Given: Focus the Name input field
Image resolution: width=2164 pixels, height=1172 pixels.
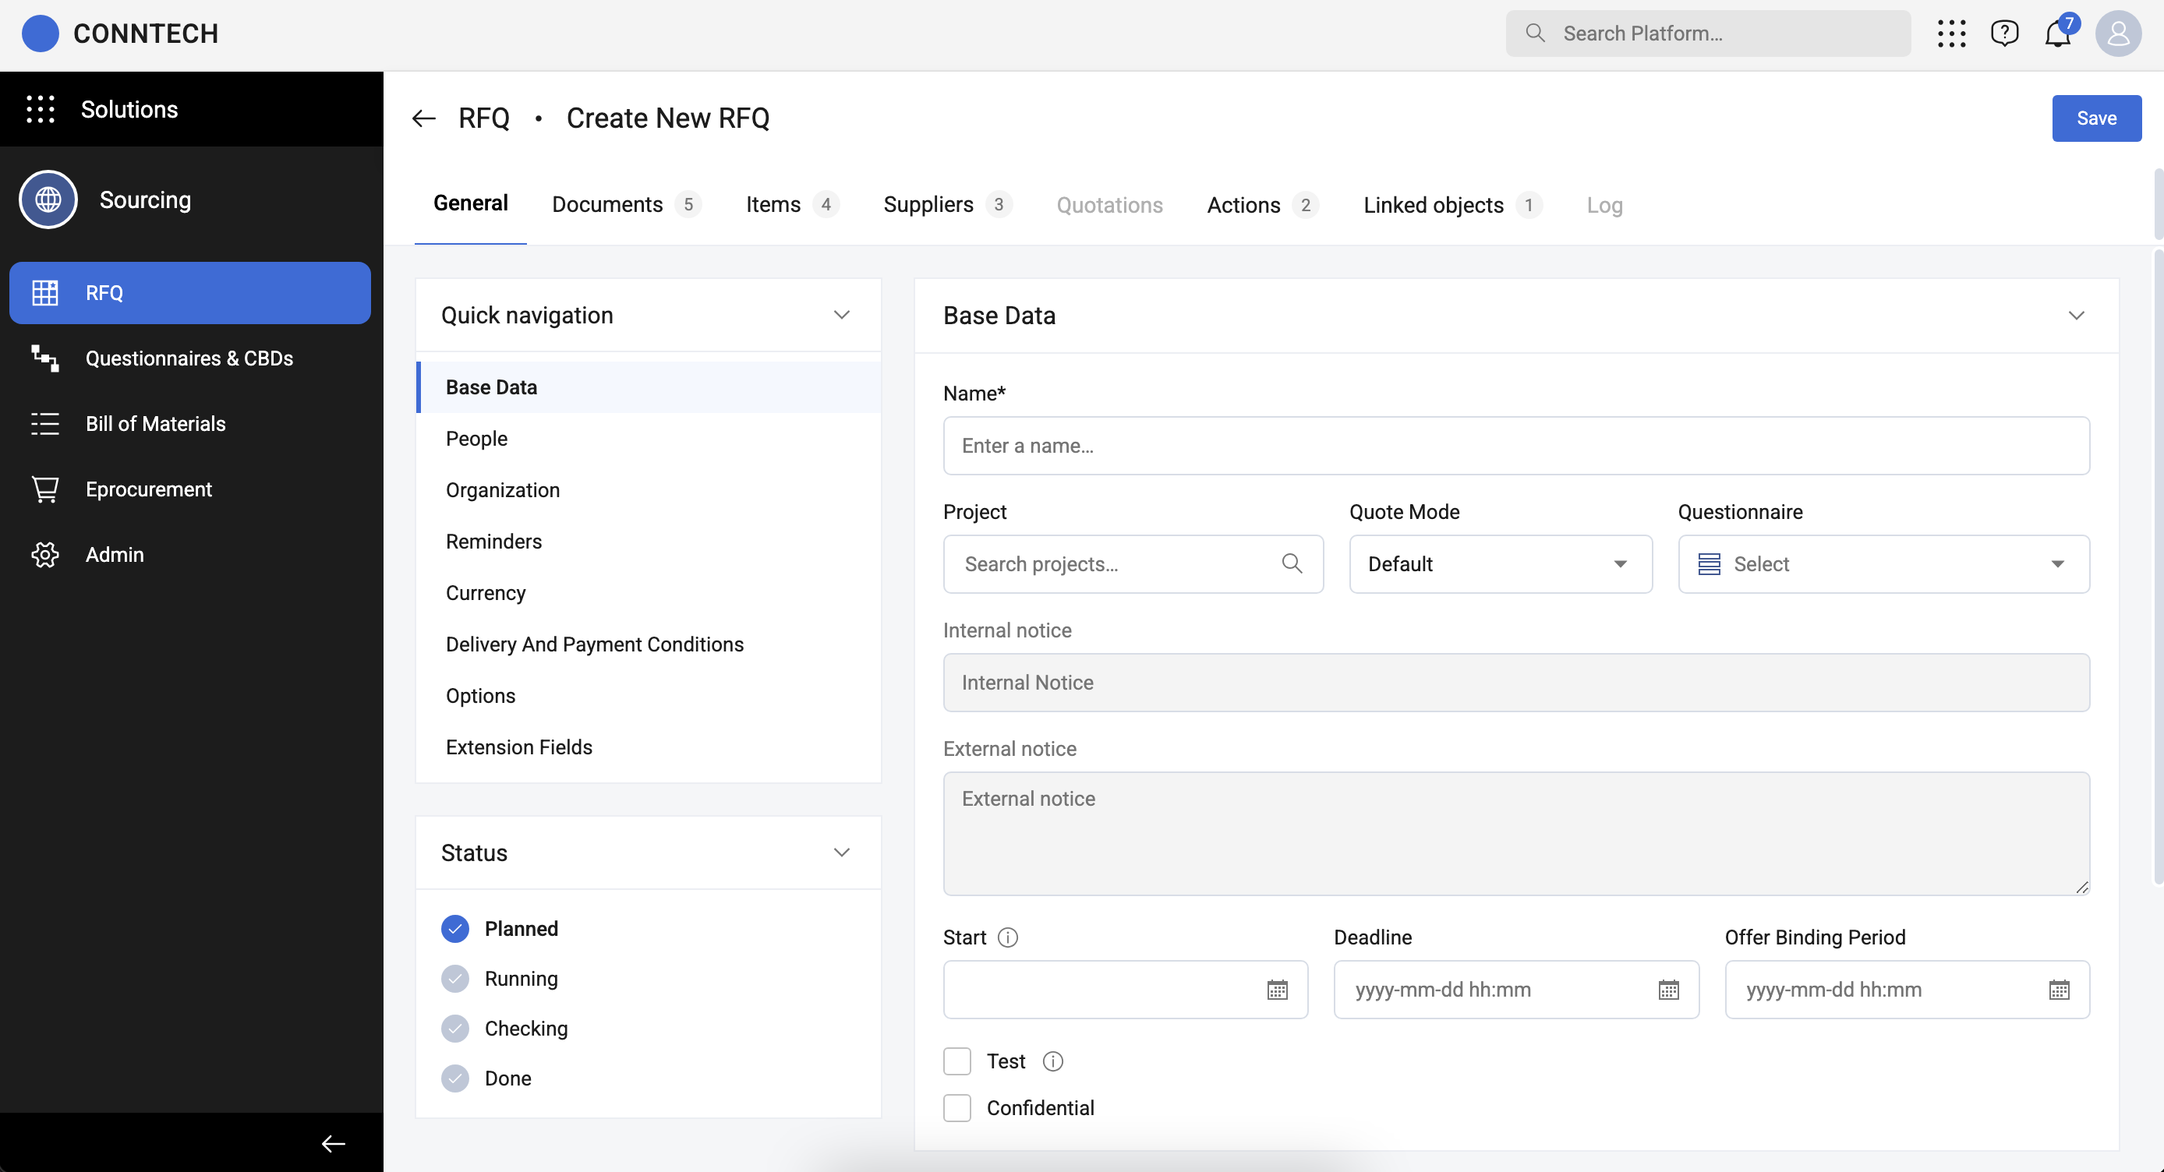Looking at the screenshot, I should (1516, 446).
